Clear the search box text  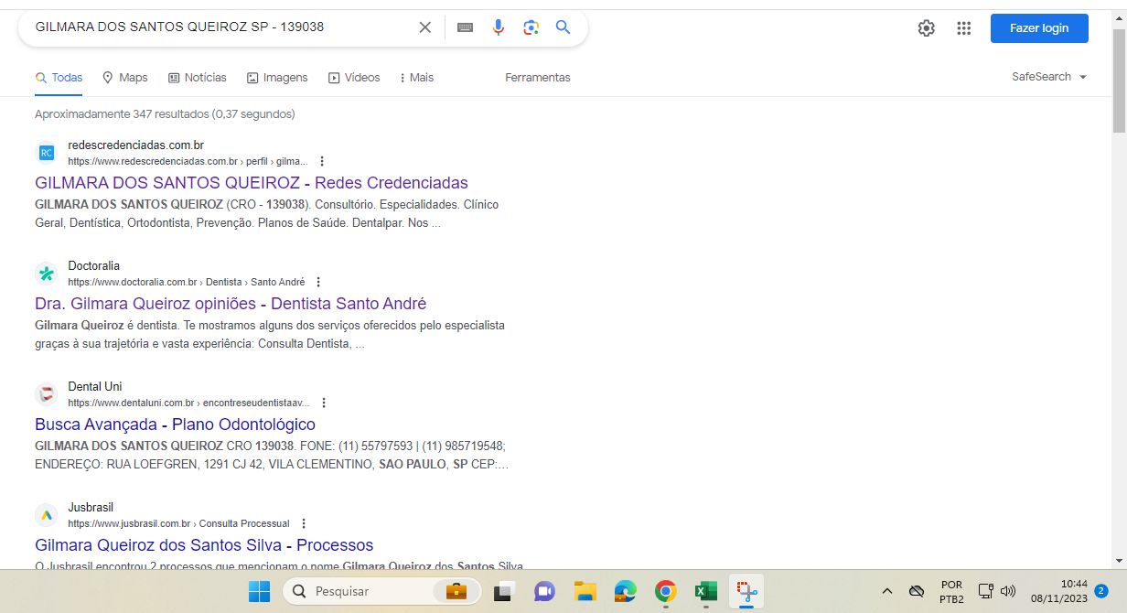pyautogui.click(x=424, y=27)
